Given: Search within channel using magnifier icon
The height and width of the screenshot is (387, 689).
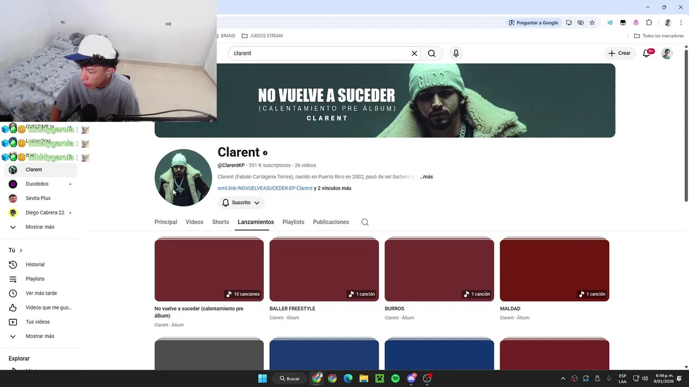Looking at the screenshot, I should (365, 222).
